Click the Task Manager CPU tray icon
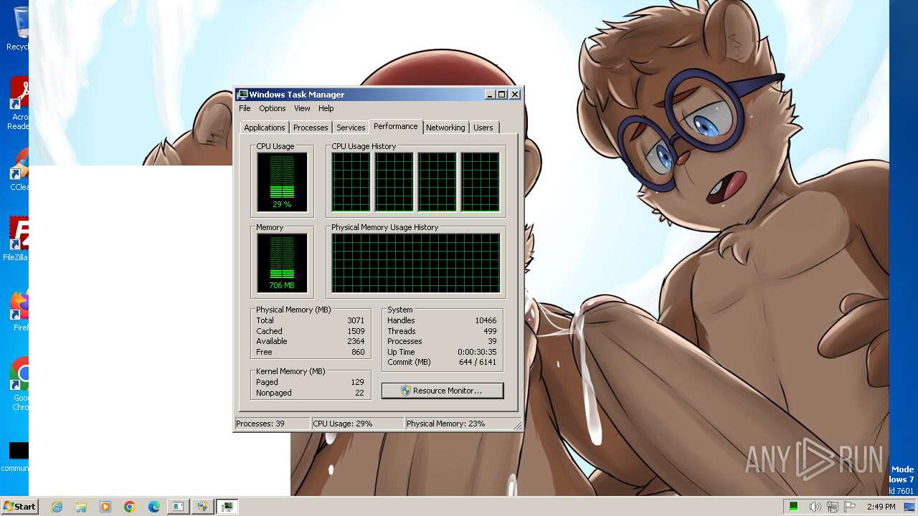 [x=794, y=507]
